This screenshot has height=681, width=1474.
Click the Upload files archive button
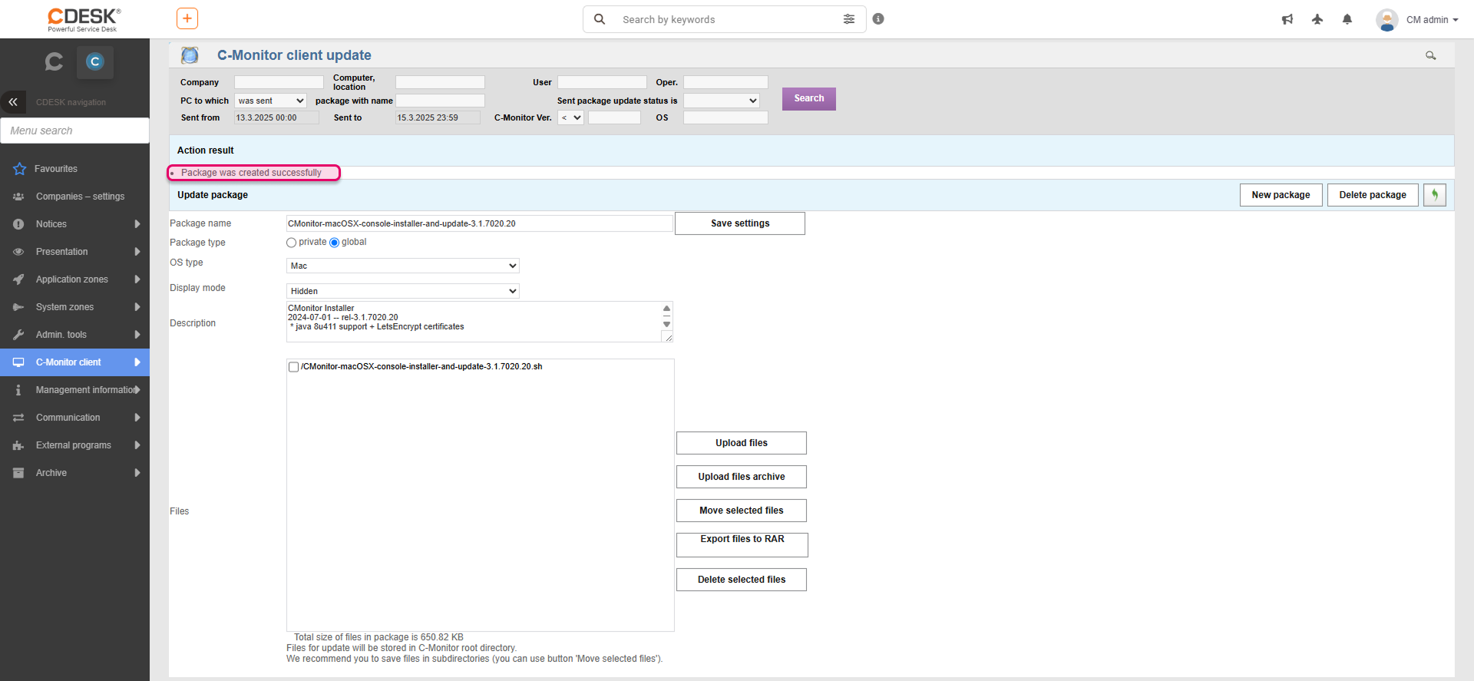pos(742,477)
